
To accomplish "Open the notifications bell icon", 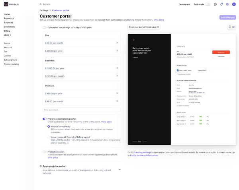I will pyautogui.click(x=221, y=4).
